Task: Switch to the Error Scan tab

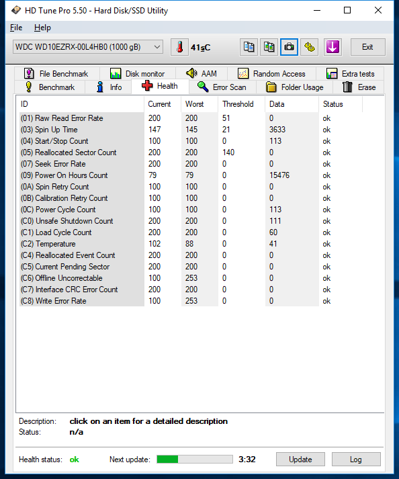Action: coord(222,87)
